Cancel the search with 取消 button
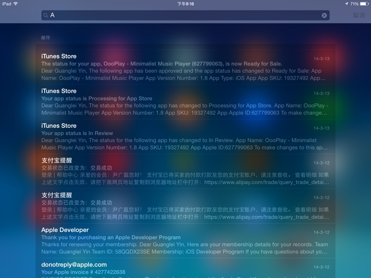The image size is (371, 278). point(359,15)
